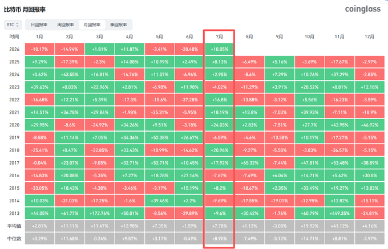Click the +10.05% cell for July 2026
Viewport: 388px width, 249px height.
(x=219, y=49)
